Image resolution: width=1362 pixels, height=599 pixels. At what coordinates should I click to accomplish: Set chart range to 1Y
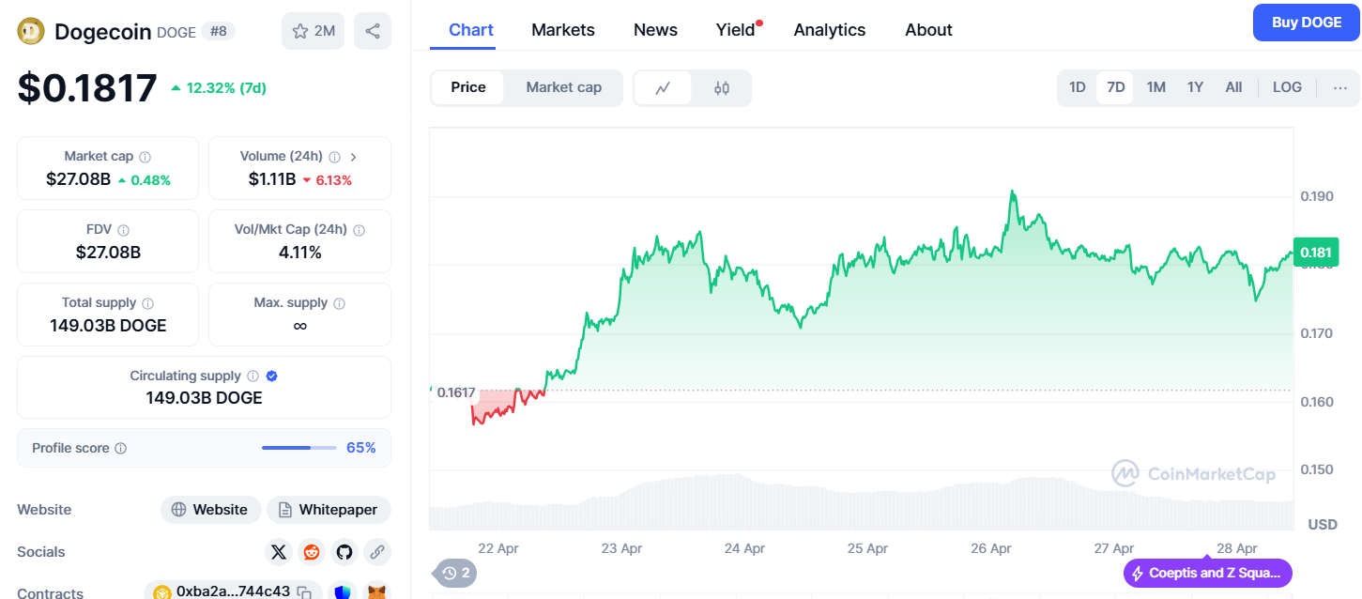pyautogui.click(x=1195, y=87)
